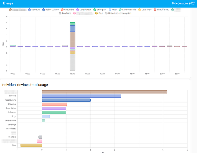Click the 00:00 hourly bar
This screenshot has width=197, height=153.
point(13,46)
